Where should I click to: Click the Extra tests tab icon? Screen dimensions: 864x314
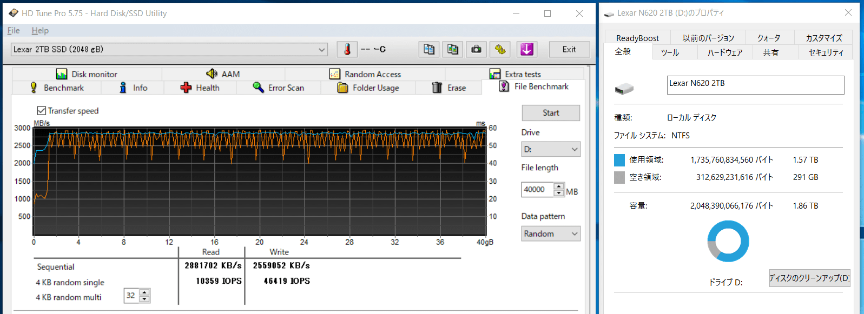point(495,74)
